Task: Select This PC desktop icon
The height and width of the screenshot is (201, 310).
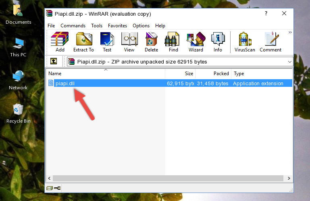Action: tap(18, 47)
